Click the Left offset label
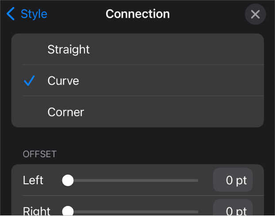The image size is (275, 217). (x=33, y=180)
